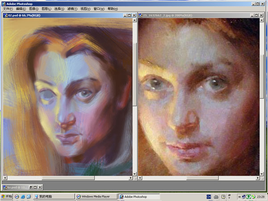
Task: Open the 视图(V) menu
Action: [85, 9]
